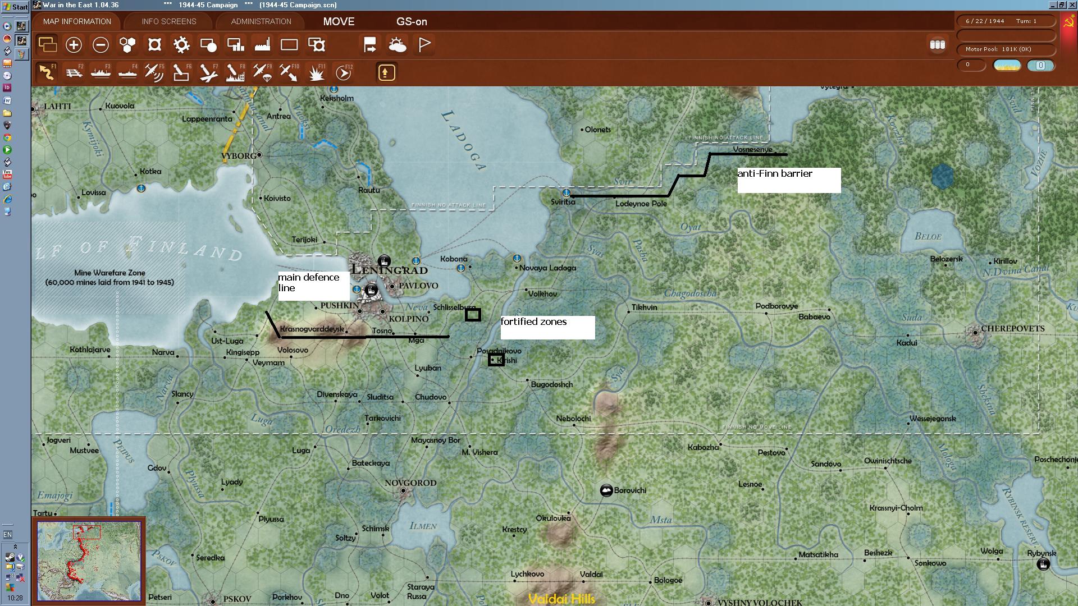Launch Chrome from the quick launch bar
1078x606 pixels.
7,137
